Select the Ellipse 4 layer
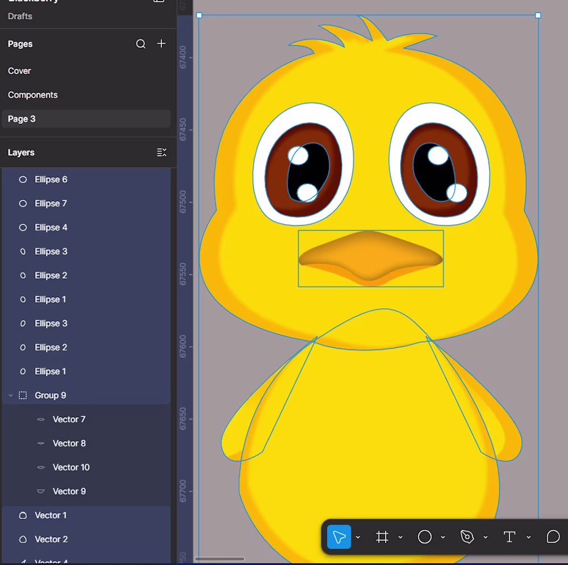Screen dimensions: 568x565 click(x=86, y=227)
